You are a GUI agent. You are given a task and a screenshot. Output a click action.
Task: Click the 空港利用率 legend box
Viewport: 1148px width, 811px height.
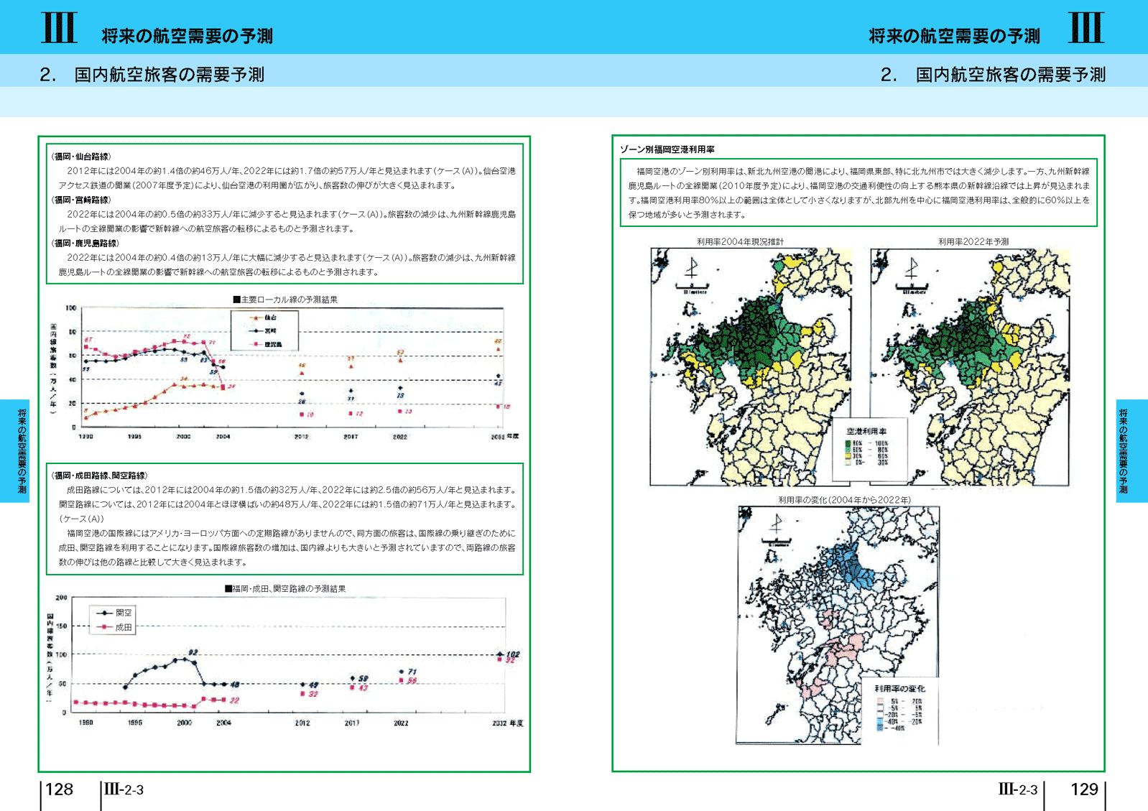pyautogui.click(x=869, y=450)
